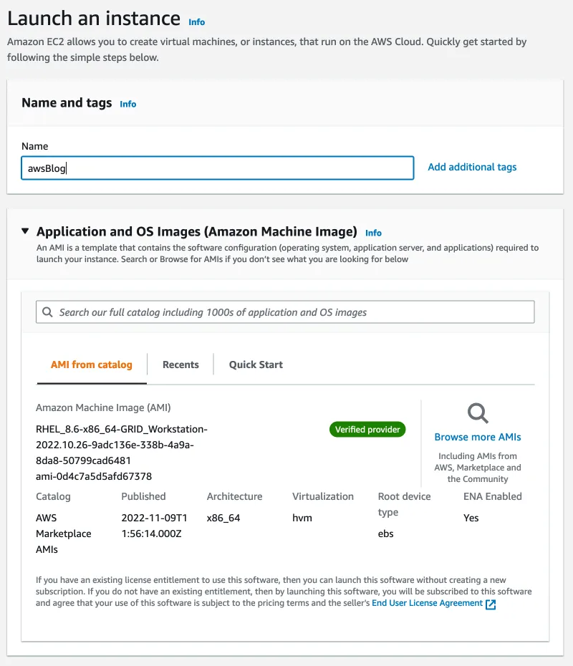Viewport: 573px width, 666px height.
Task: Click Add additional tags link
Action: pos(472,167)
